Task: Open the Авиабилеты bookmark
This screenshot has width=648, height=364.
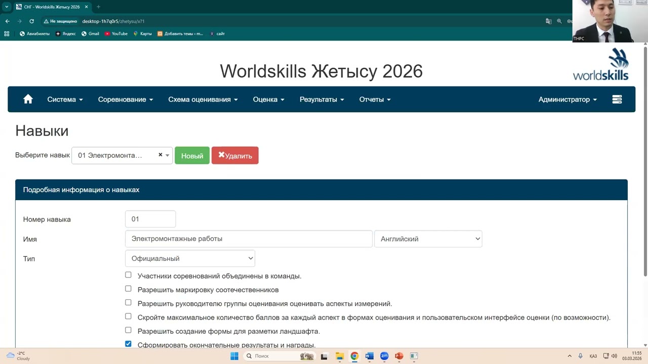Action: tap(34, 34)
